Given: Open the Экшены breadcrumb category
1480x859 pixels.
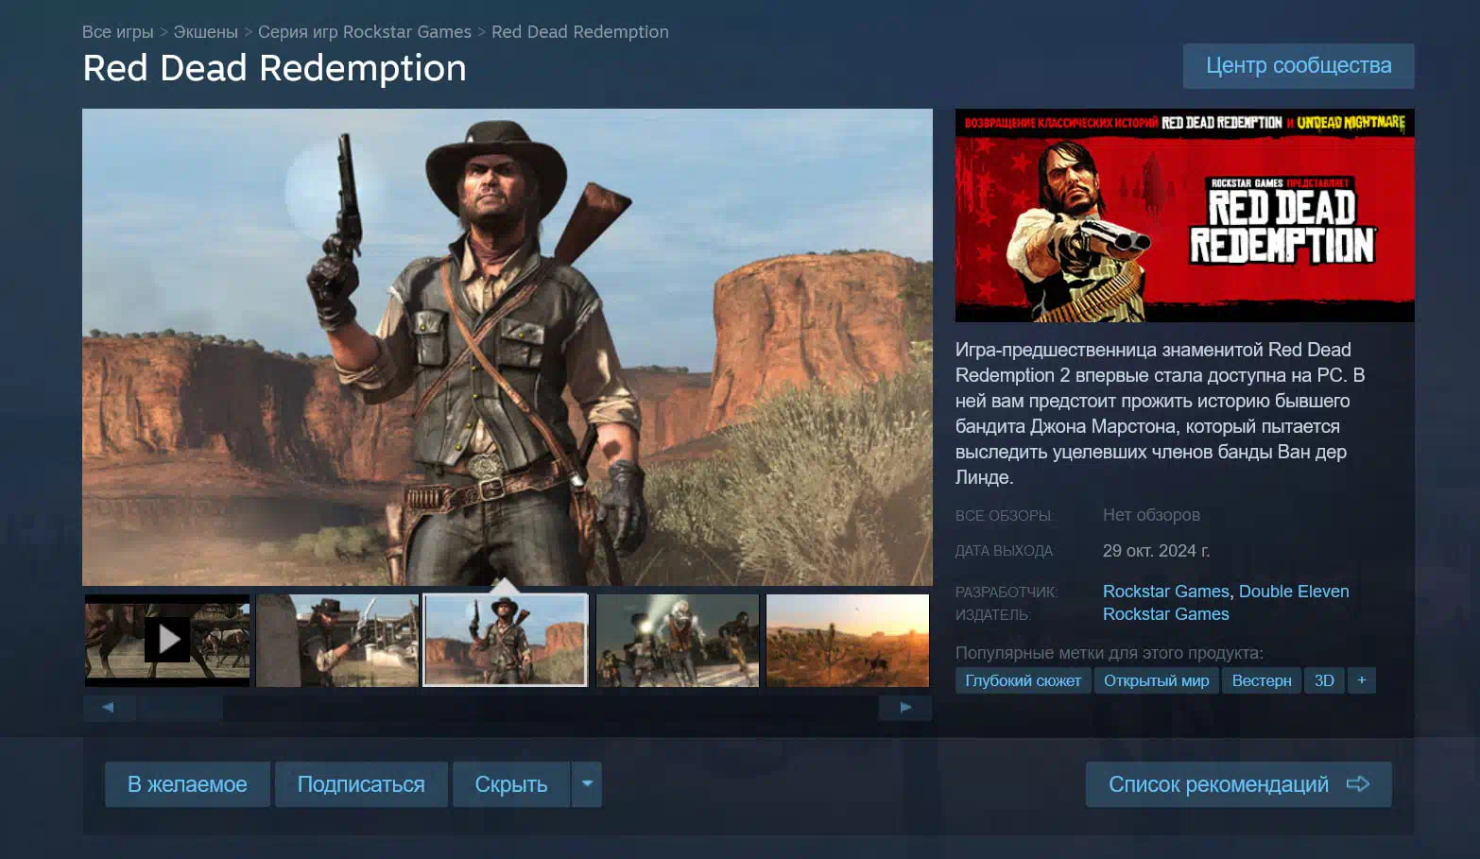Looking at the screenshot, I should 205,32.
